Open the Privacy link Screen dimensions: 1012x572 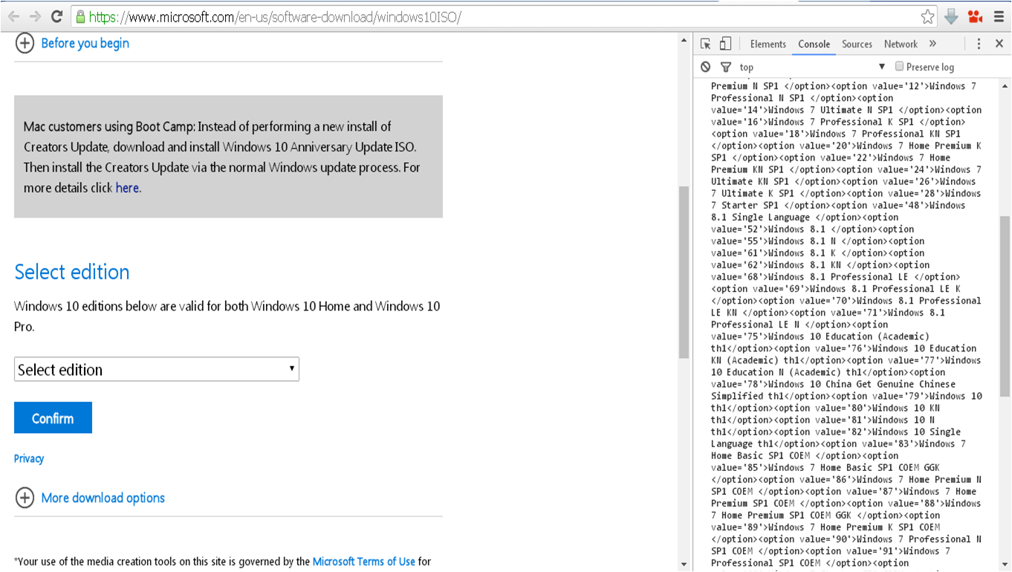(x=28, y=458)
